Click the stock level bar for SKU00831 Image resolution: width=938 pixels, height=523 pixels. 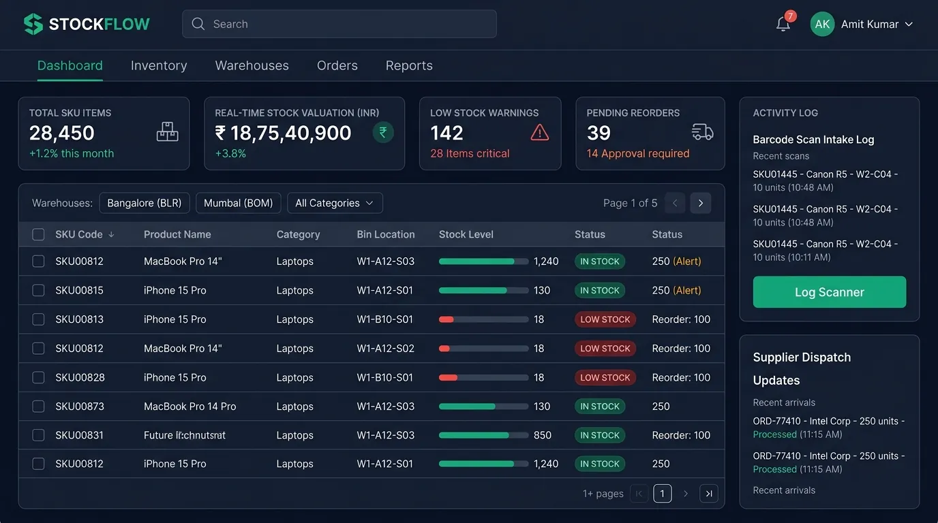point(483,435)
